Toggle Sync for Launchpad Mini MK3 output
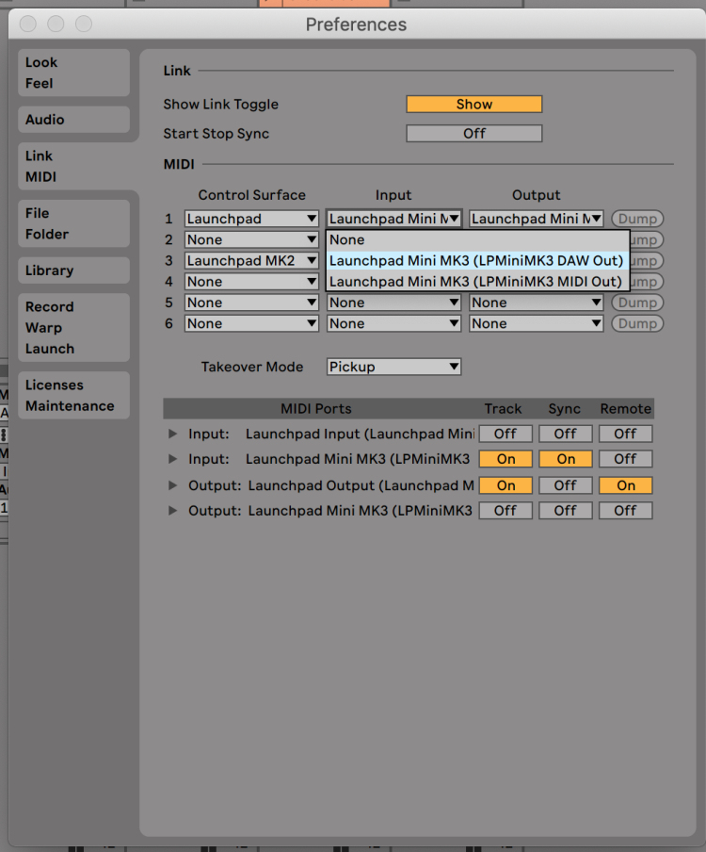The height and width of the screenshot is (852, 706). (x=565, y=510)
